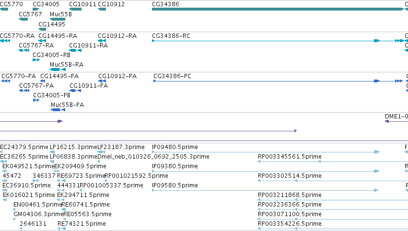Select the IP09480.5prime EST line
Viewport: 408px width, 231px height.
tap(266, 152)
